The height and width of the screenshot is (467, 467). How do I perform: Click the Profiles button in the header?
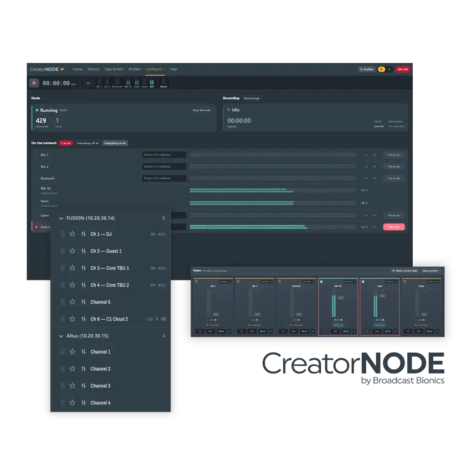367,69
